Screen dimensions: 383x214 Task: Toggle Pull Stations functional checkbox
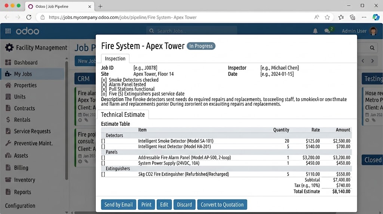104,89
